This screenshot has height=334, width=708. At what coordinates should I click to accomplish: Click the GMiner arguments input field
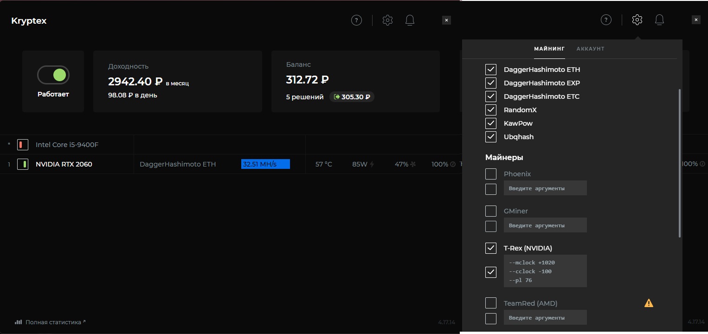545,225
